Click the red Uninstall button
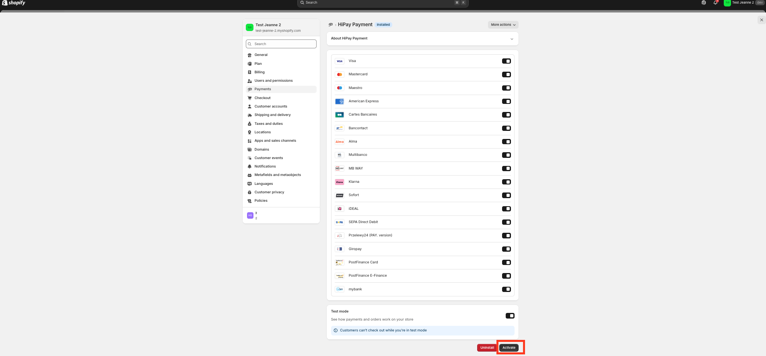The image size is (766, 356). 487,348
